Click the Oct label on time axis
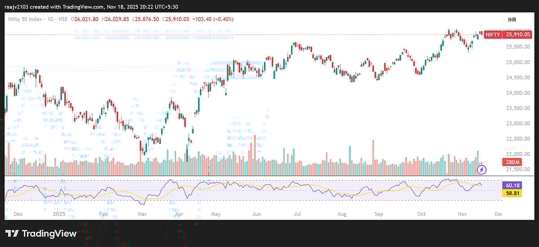 [421, 214]
